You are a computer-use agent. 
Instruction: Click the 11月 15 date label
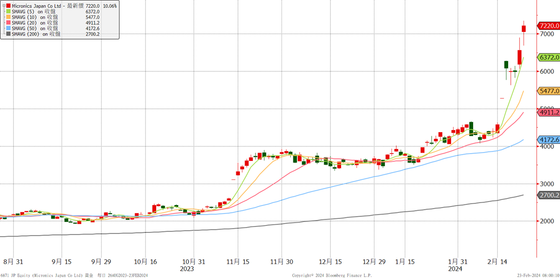237,262
